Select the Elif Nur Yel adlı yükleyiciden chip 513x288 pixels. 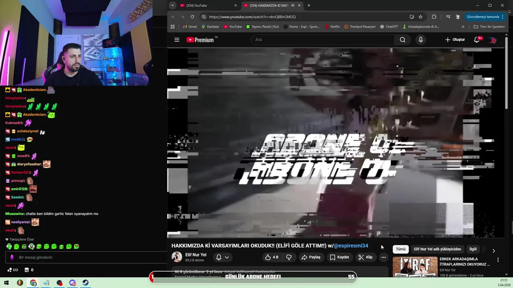point(437,249)
